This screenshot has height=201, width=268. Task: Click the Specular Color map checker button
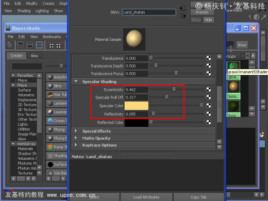[209, 105]
